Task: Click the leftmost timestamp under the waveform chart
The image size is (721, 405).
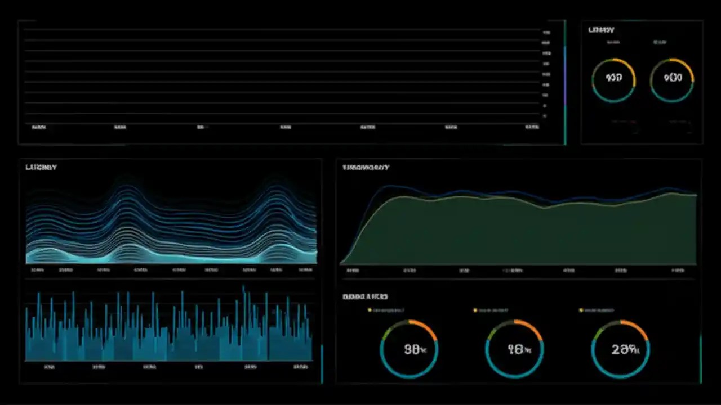Action: pyautogui.click(x=37, y=270)
